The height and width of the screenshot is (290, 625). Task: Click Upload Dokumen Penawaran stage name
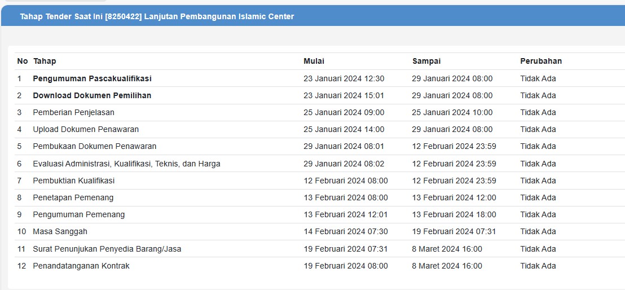pyautogui.click(x=86, y=129)
